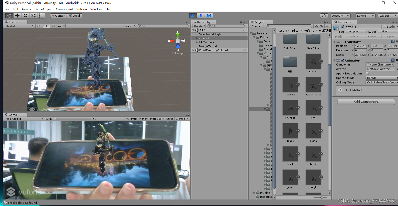The image size is (398, 206).
Task: Click the Model Select button
Action: pyautogui.click(x=354, y=37)
